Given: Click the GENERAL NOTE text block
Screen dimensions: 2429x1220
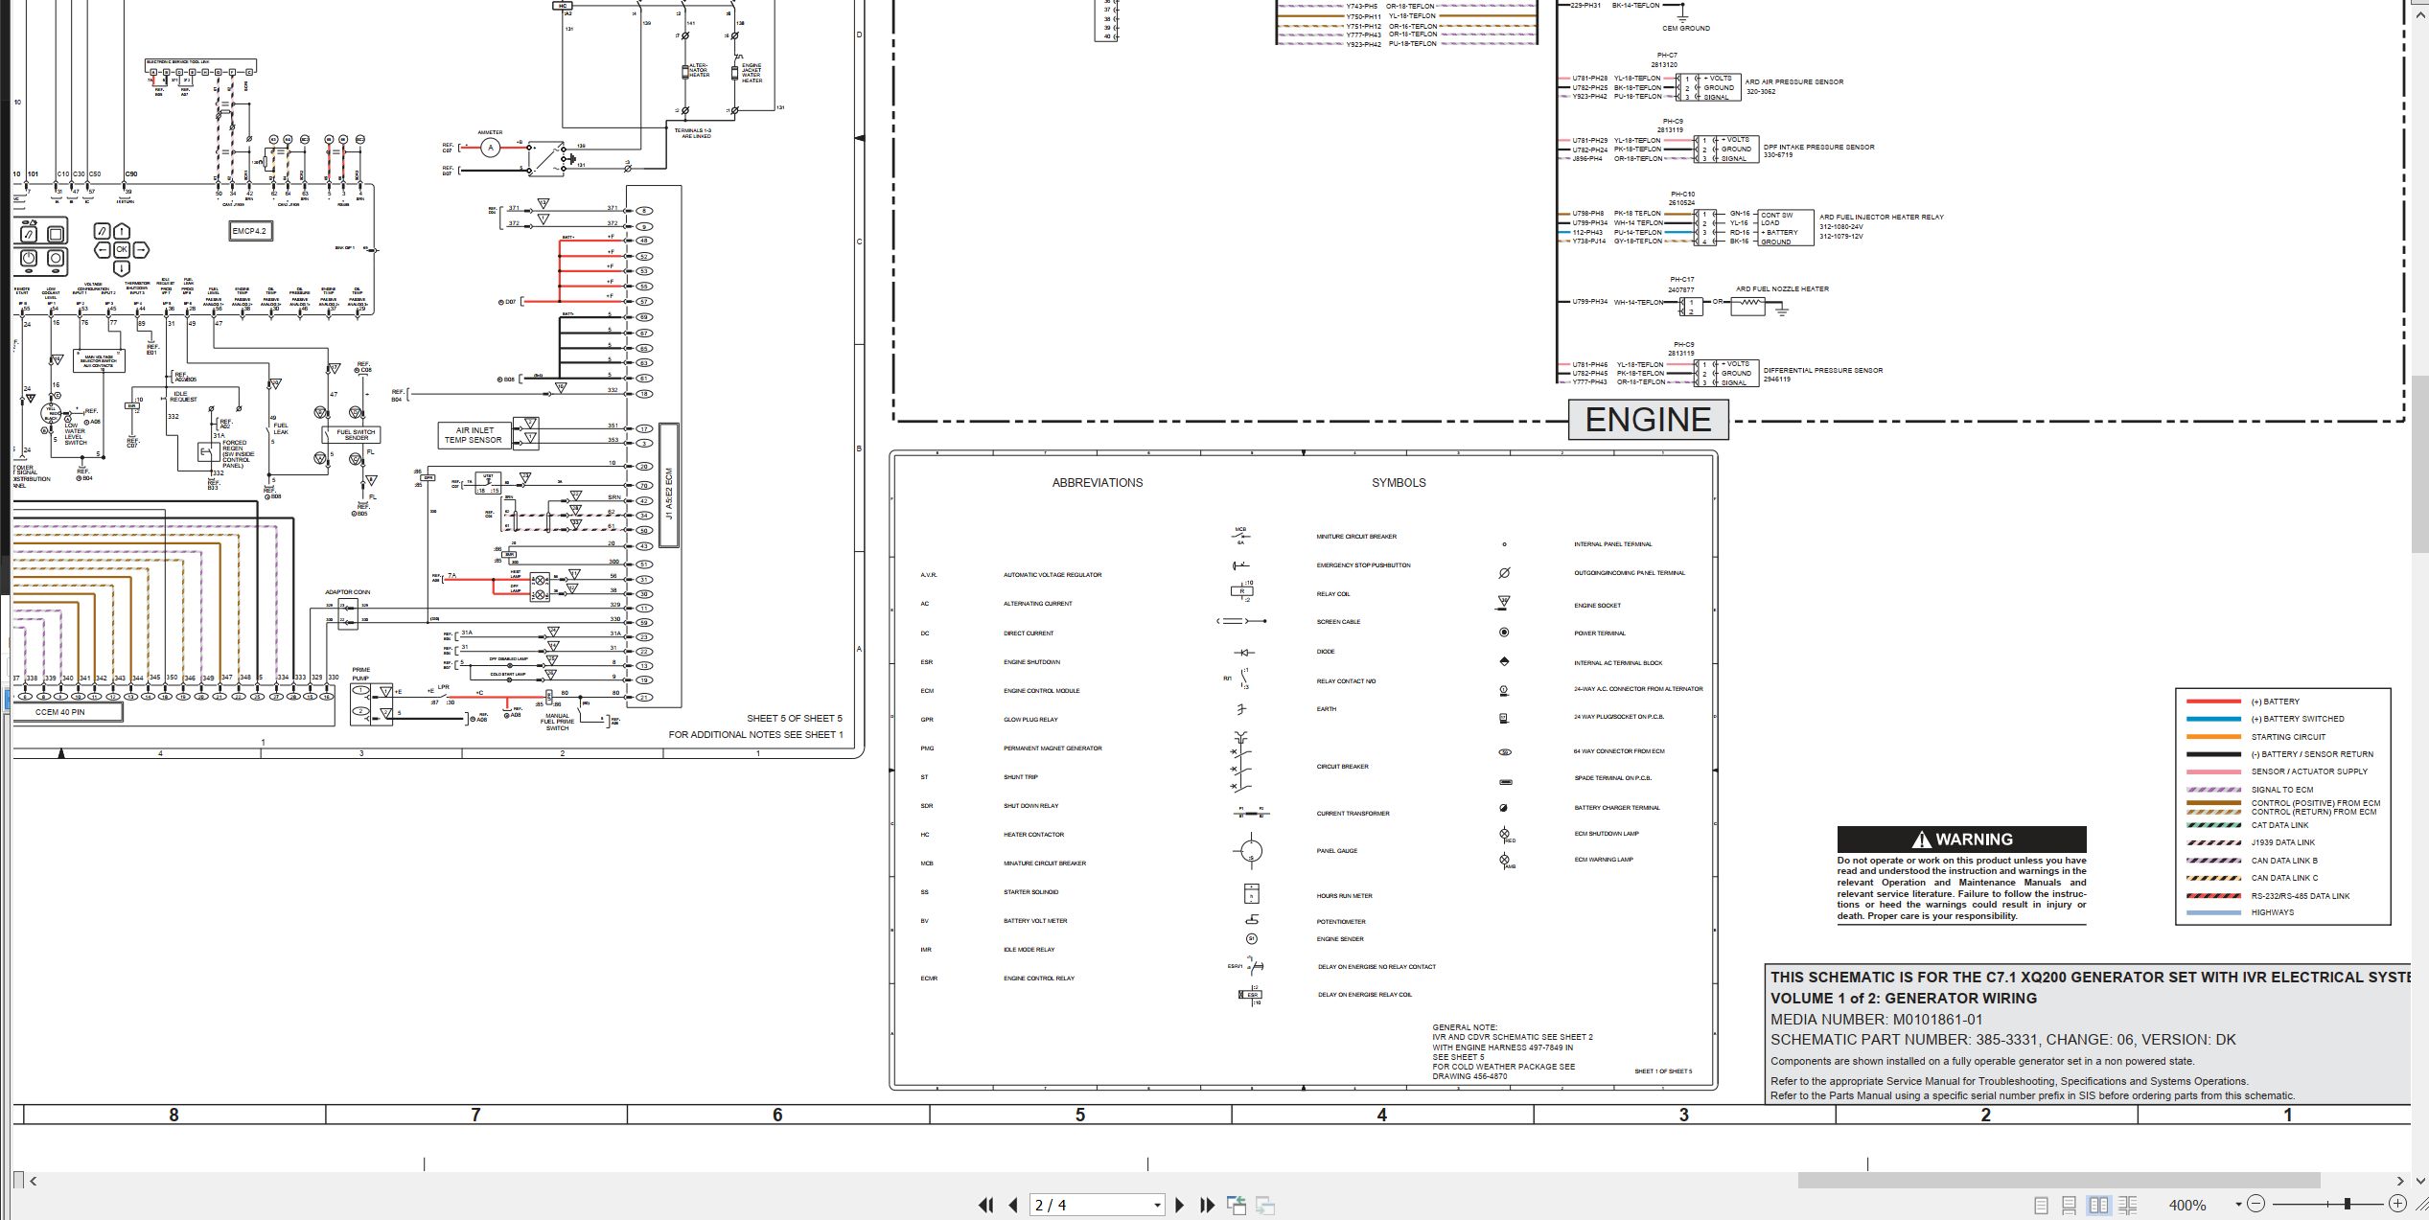Looking at the screenshot, I should tap(1512, 1051).
